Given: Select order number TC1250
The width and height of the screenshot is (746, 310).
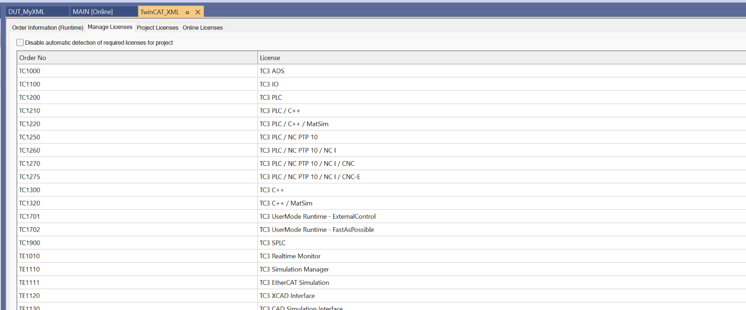Looking at the screenshot, I should pos(137,137).
